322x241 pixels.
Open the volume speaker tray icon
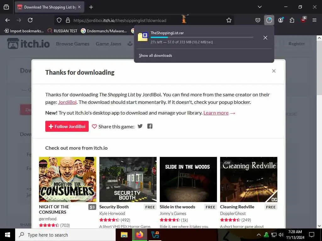point(281,235)
